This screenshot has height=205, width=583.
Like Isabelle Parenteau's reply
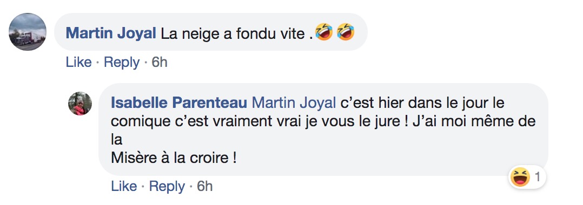124,186
